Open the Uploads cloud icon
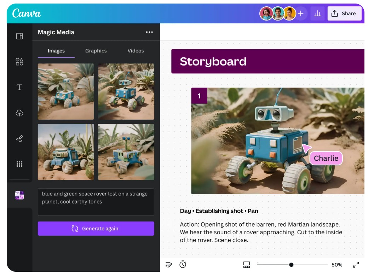 point(19,113)
